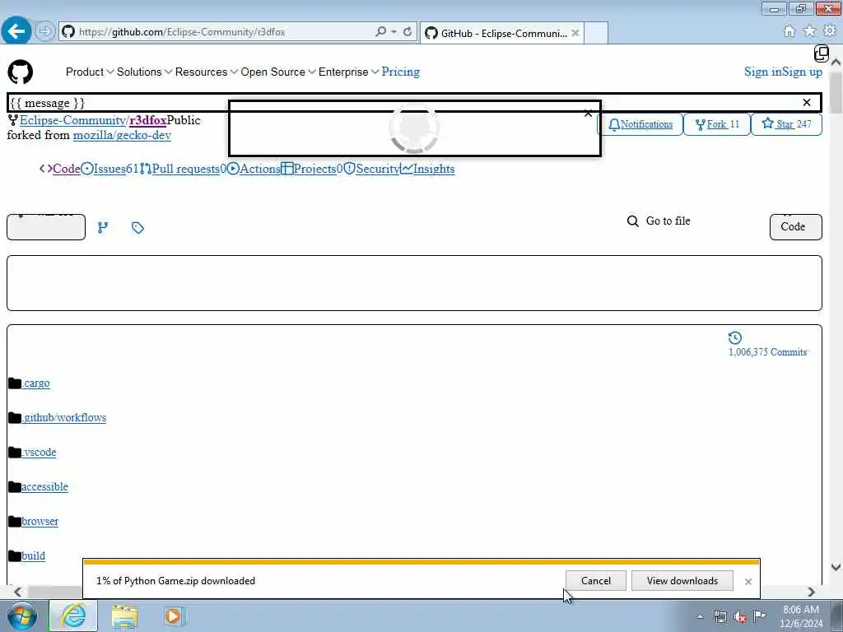Image resolution: width=843 pixels, height=632 pixels.
Task: Click the address bar search magnifier icon
Action: tap(380, 32)
